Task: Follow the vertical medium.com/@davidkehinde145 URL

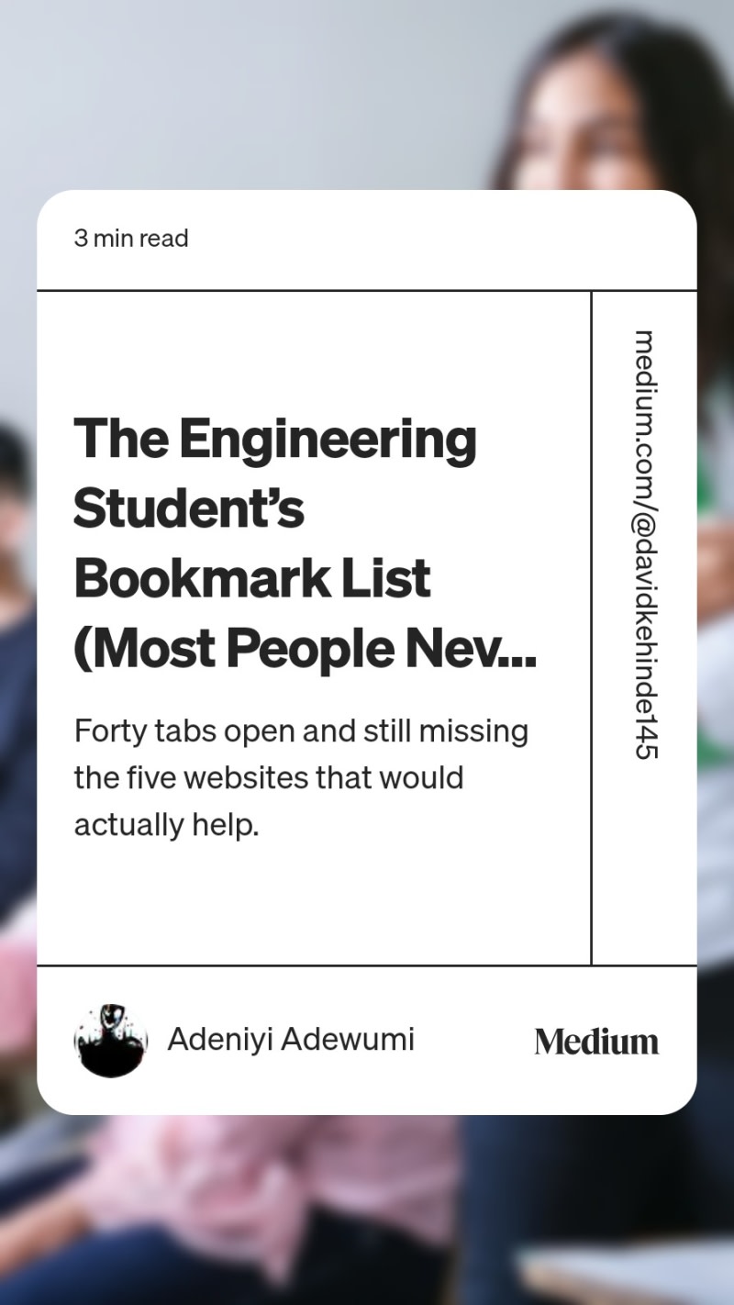Action: tap(646, 544)
